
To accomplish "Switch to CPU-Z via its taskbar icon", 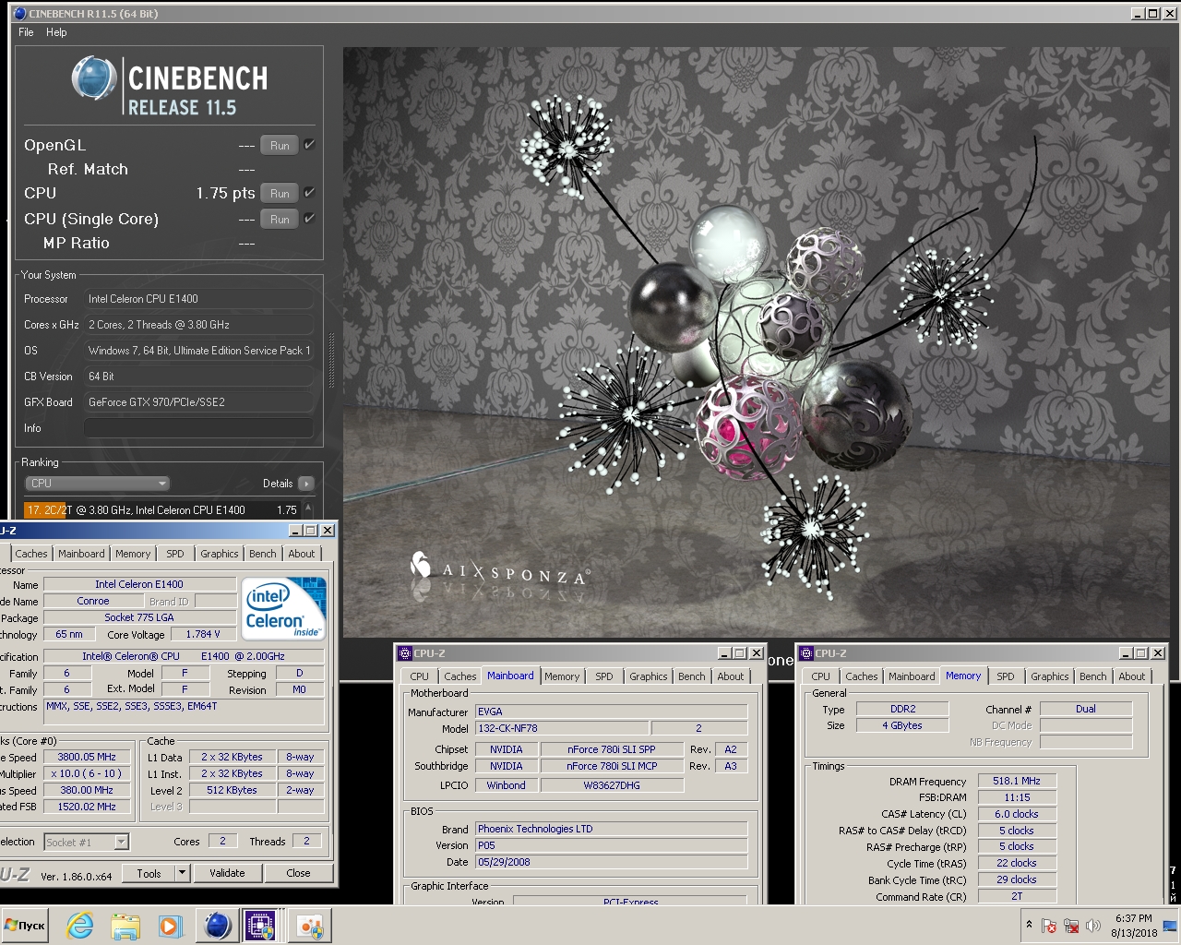I will click(x=261, y=926).
